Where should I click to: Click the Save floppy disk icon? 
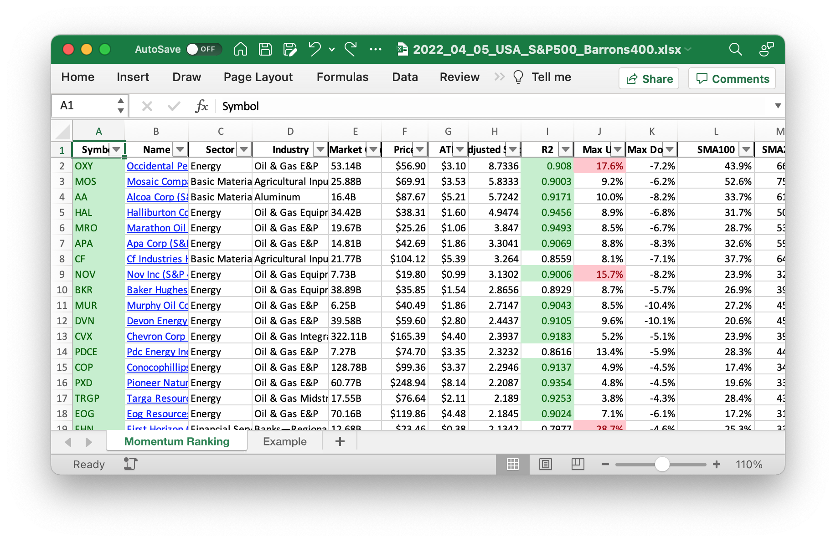[265, 49]
